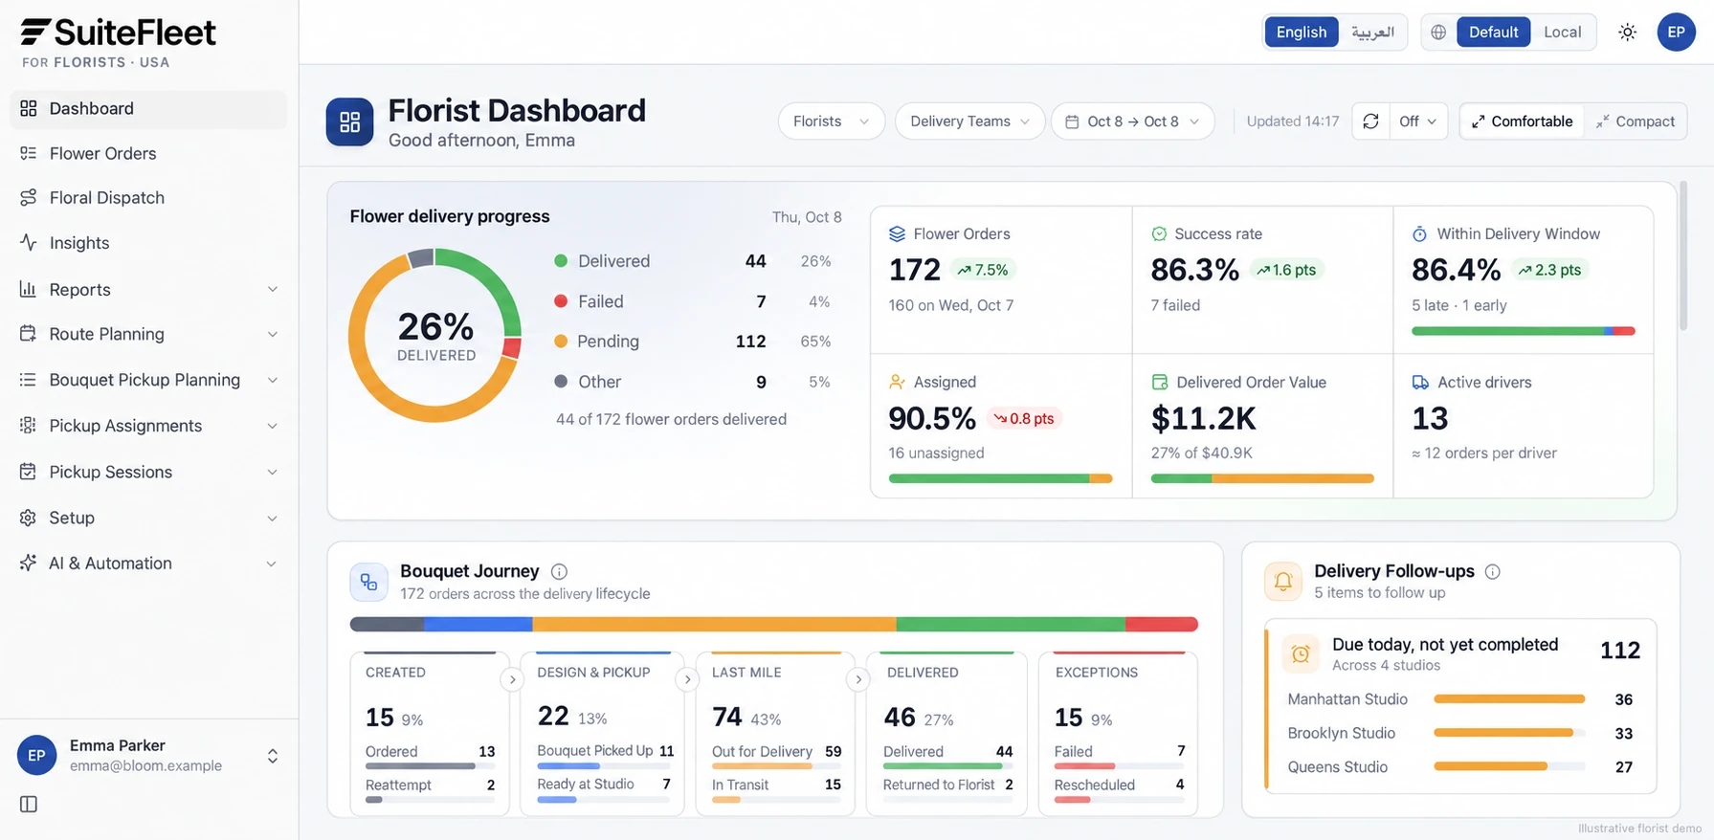
Task: Click the Flower Orders stack icon
Action: point(897,233)
